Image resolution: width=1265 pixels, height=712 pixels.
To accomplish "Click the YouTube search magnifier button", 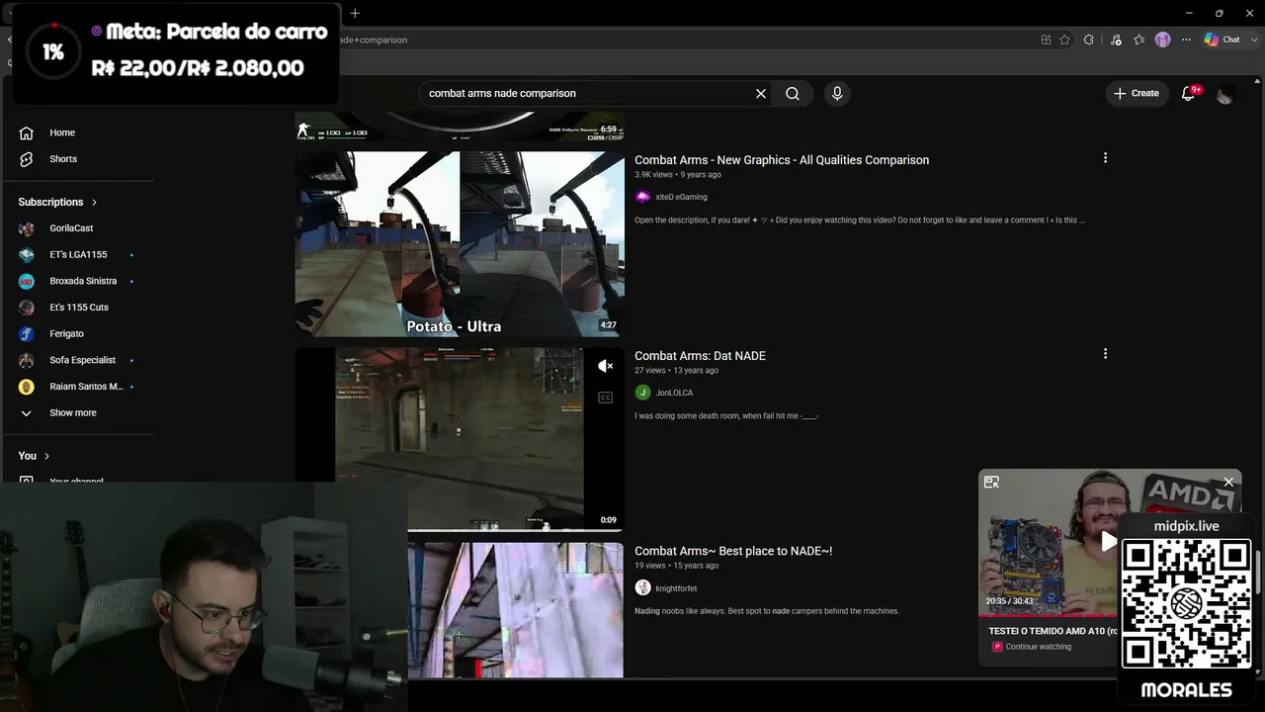I will pos(793,93).
